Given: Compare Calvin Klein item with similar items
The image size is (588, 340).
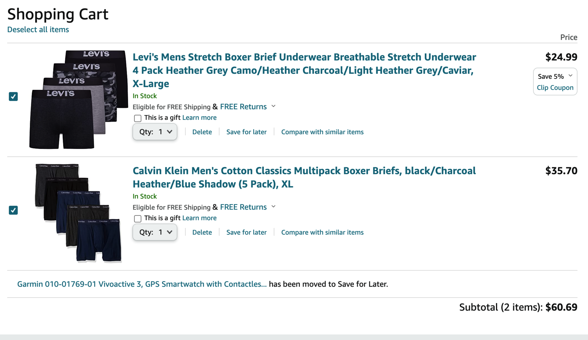Looking at the screenshot, I should (x=322, y=232).
